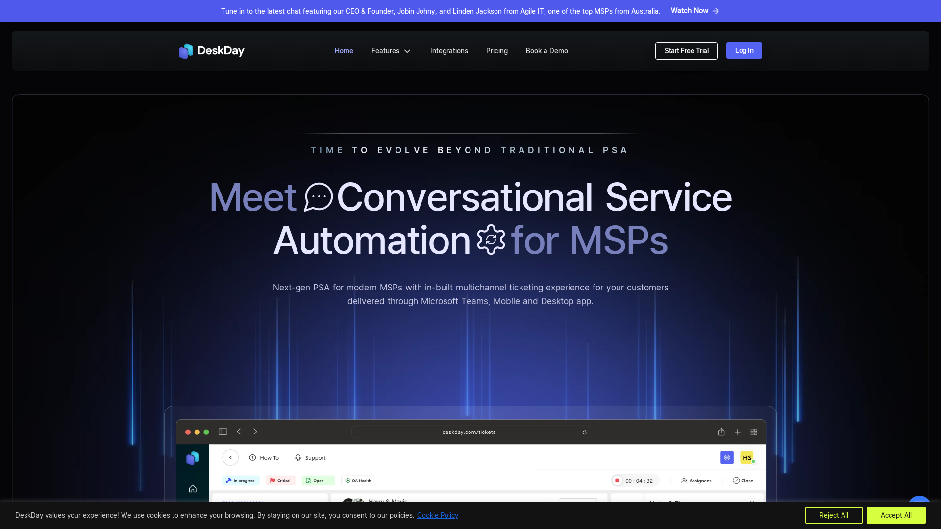Viewport: 941px width, 529px height.
Task: Click the reload icon in the address bar
Action: pos(584,432)
